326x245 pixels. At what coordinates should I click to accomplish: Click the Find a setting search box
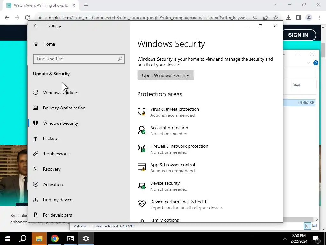(79, 59)
